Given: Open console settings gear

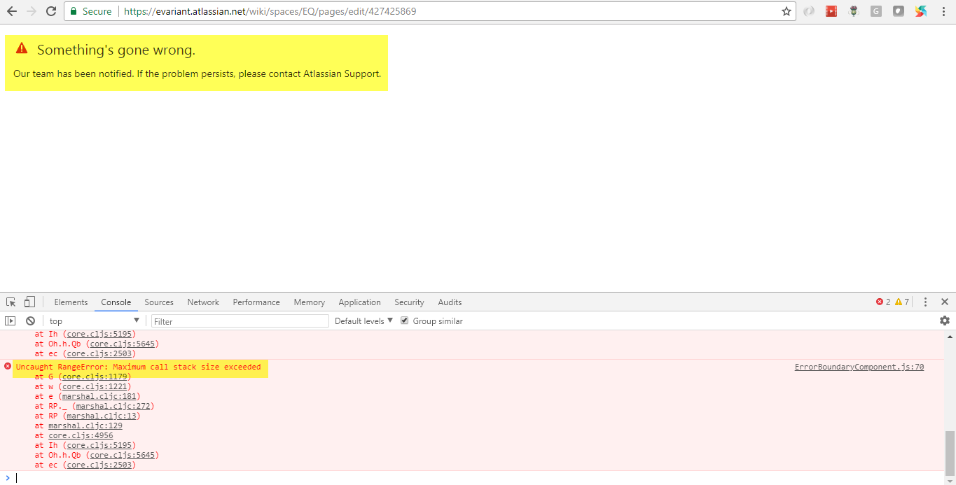Looking at the screenshot, I should [945, 321].
